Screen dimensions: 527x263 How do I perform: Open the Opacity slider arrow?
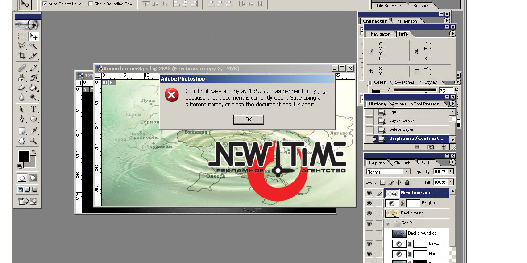click(451, 171)
